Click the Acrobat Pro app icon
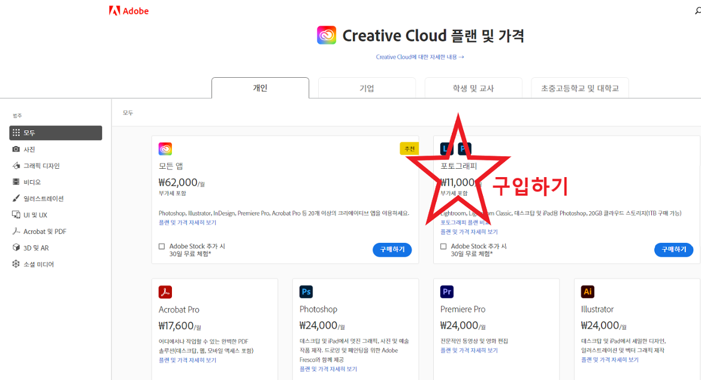Image resolution: width=701 pixels, height=380 pixels. click(165, 292)
